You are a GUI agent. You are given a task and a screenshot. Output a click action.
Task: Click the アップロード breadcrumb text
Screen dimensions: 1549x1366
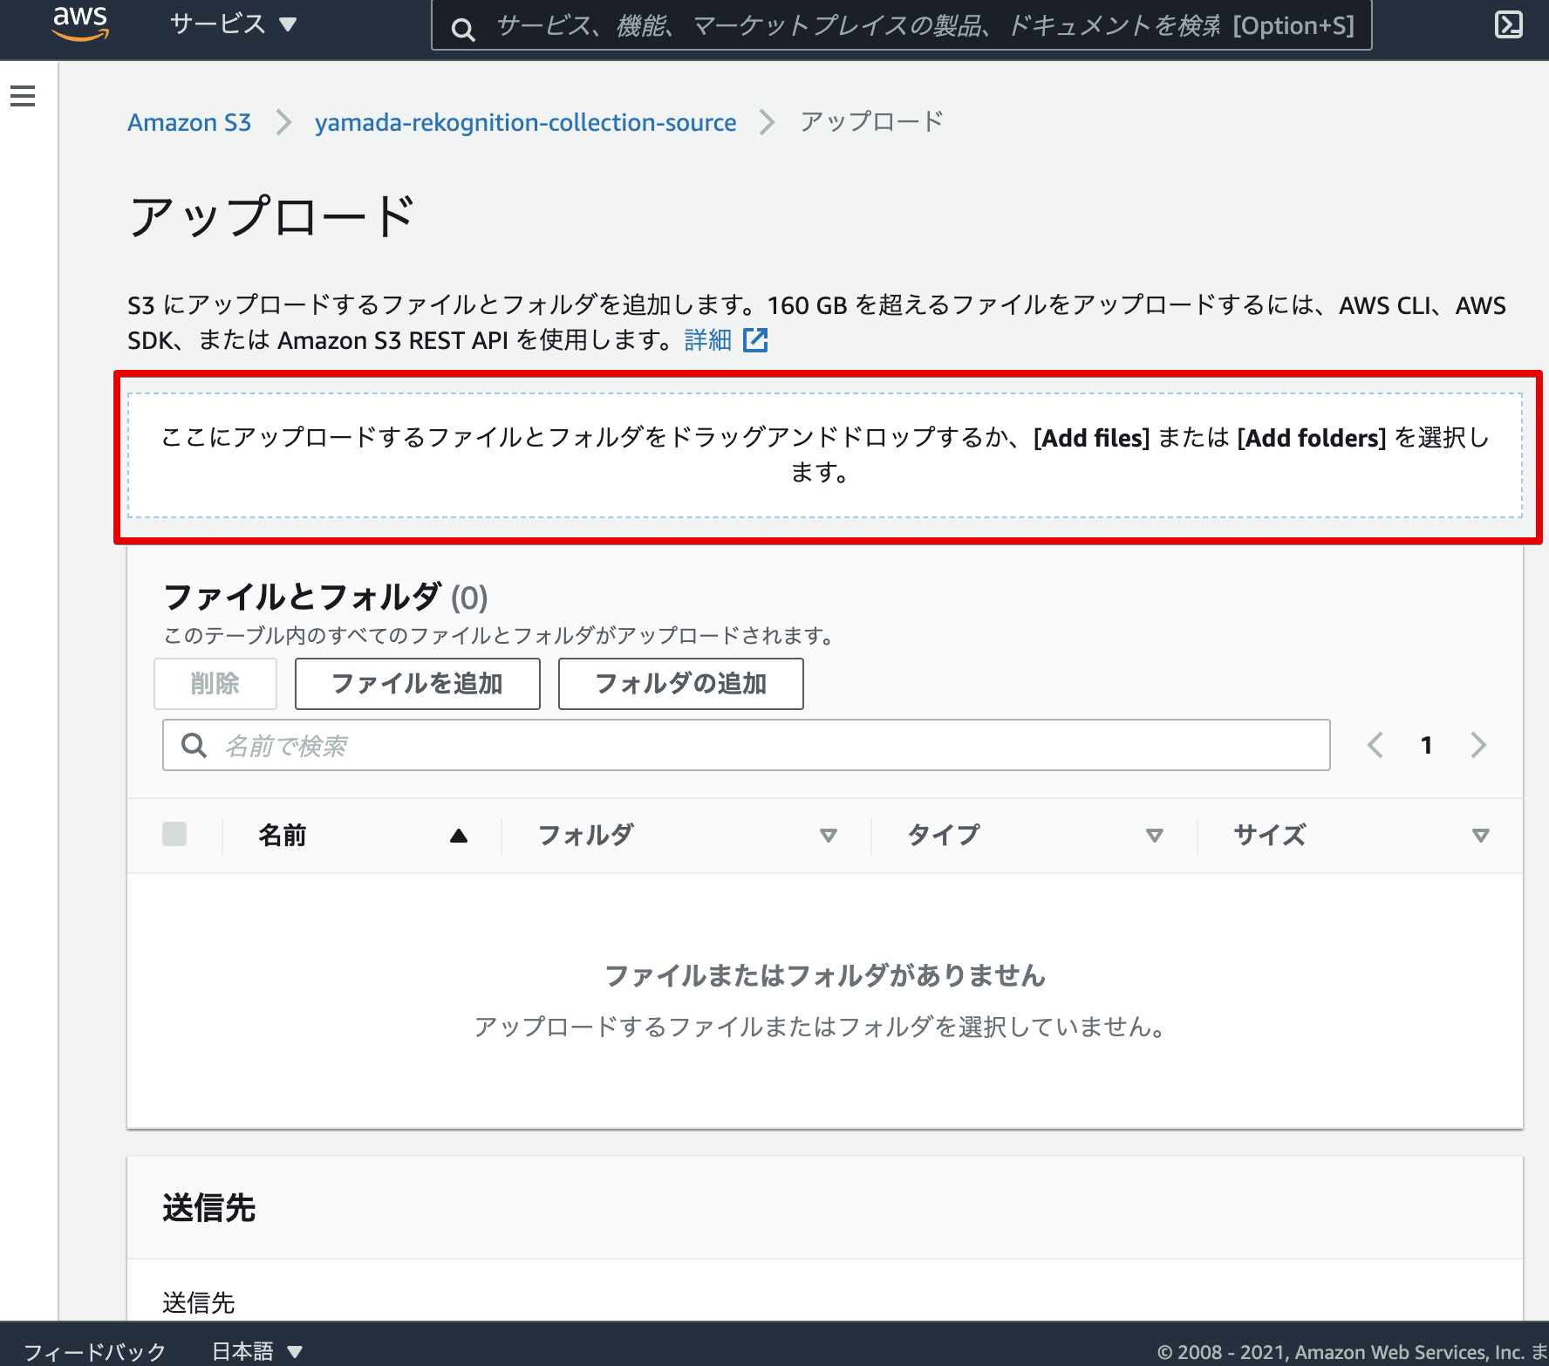[x=872, y=121]
